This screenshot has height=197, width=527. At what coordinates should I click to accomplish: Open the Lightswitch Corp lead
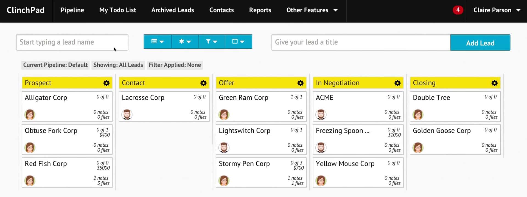click(245, 131)
